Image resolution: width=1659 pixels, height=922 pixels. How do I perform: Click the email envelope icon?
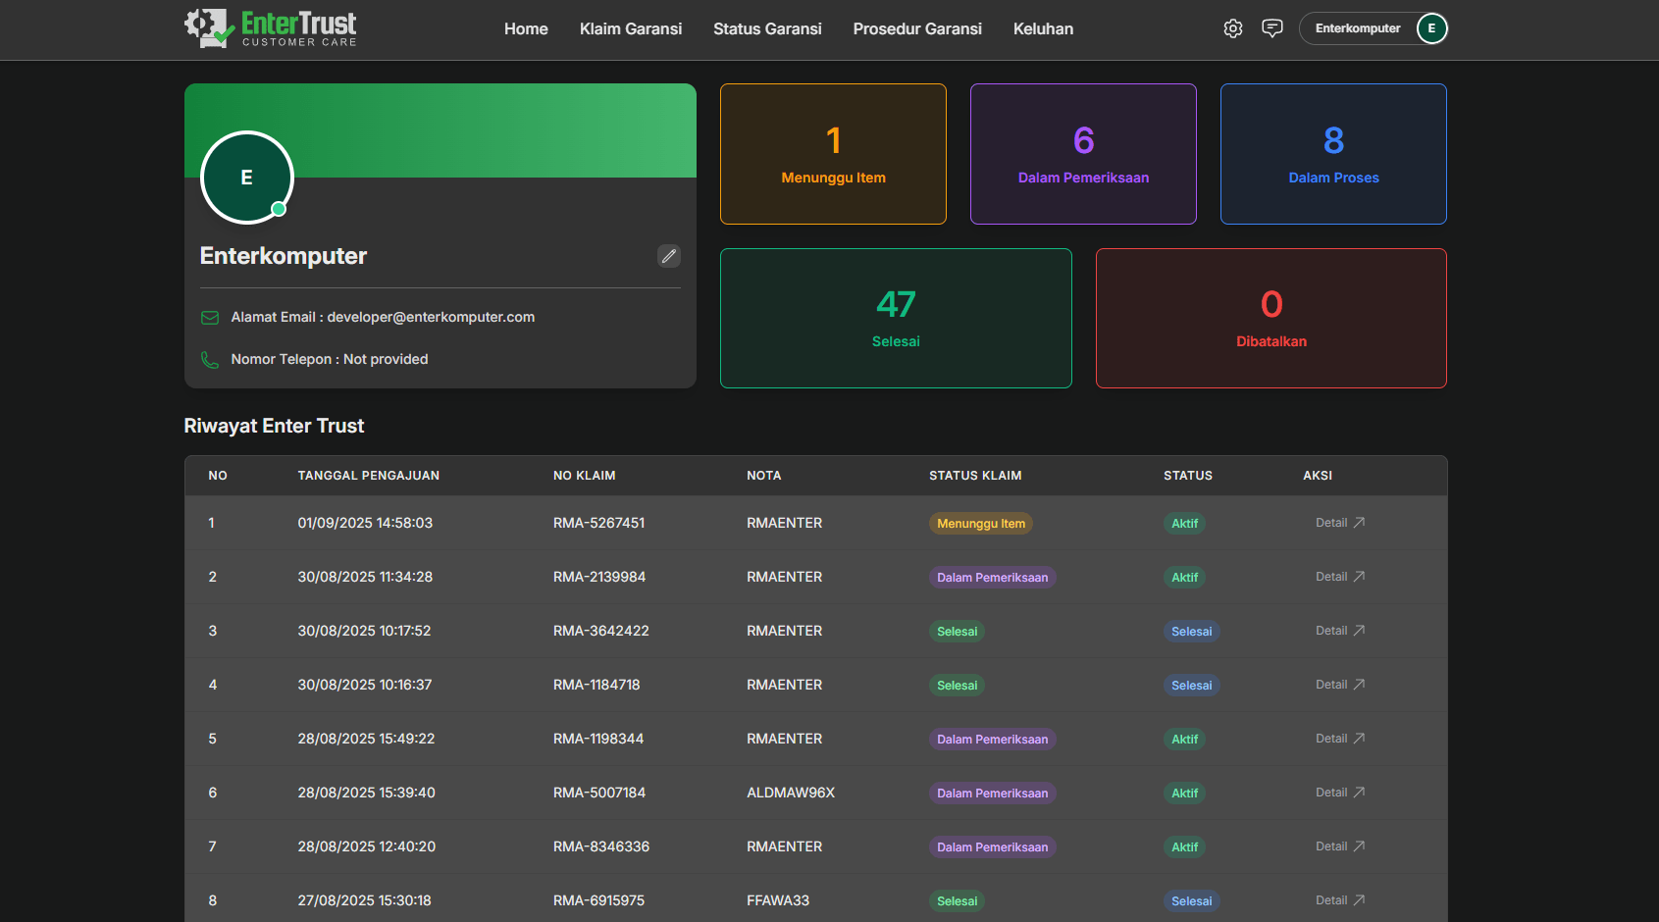point(210,317)
